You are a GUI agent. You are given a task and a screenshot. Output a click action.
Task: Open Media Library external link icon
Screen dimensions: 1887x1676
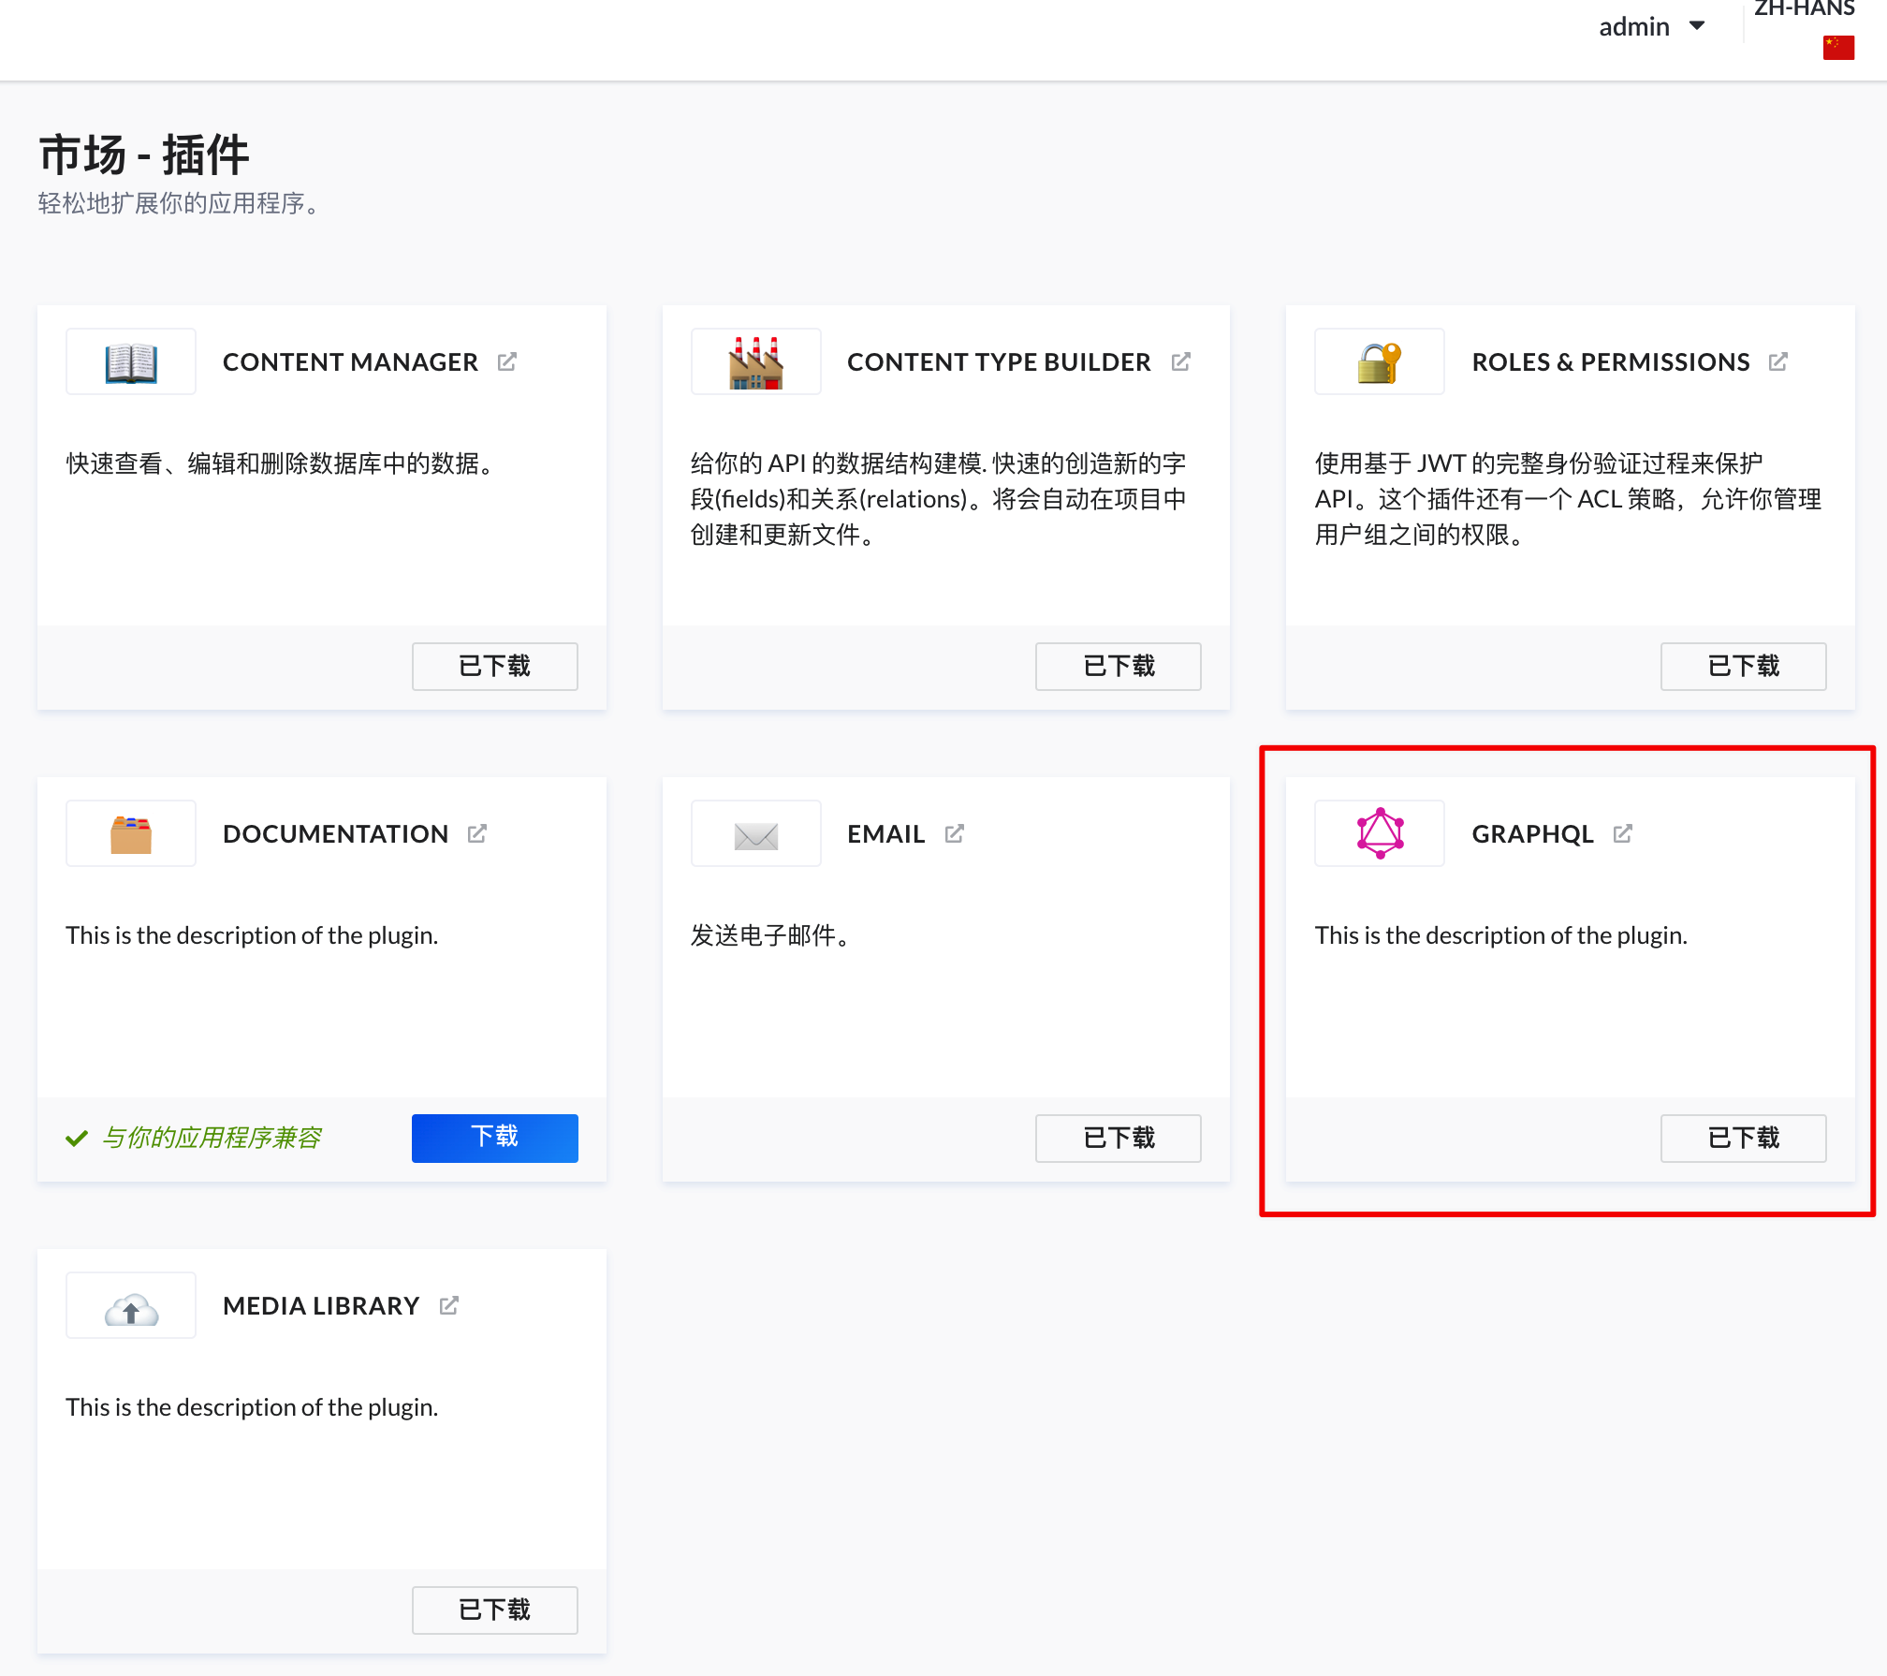pos(449,1305)
